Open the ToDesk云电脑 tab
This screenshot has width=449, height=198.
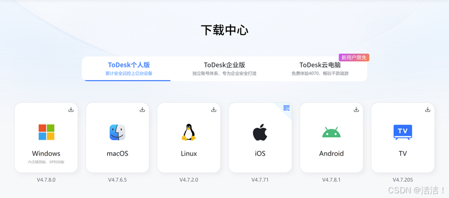click(x=320, y=69)
